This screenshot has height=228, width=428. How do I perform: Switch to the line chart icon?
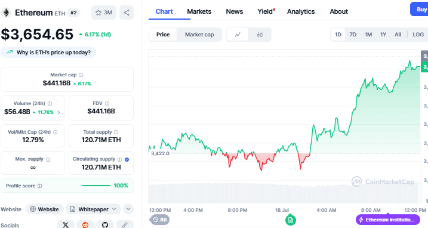[x=238, y=35]
